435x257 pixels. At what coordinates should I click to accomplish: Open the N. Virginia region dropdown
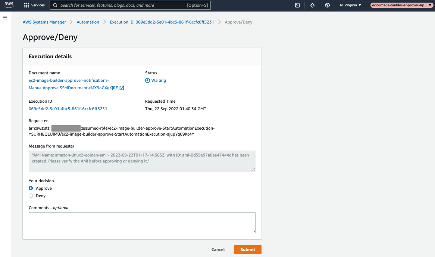[x=351, y=5]
